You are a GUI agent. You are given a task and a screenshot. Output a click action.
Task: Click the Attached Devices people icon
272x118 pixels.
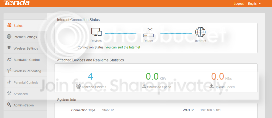(78, 86)
